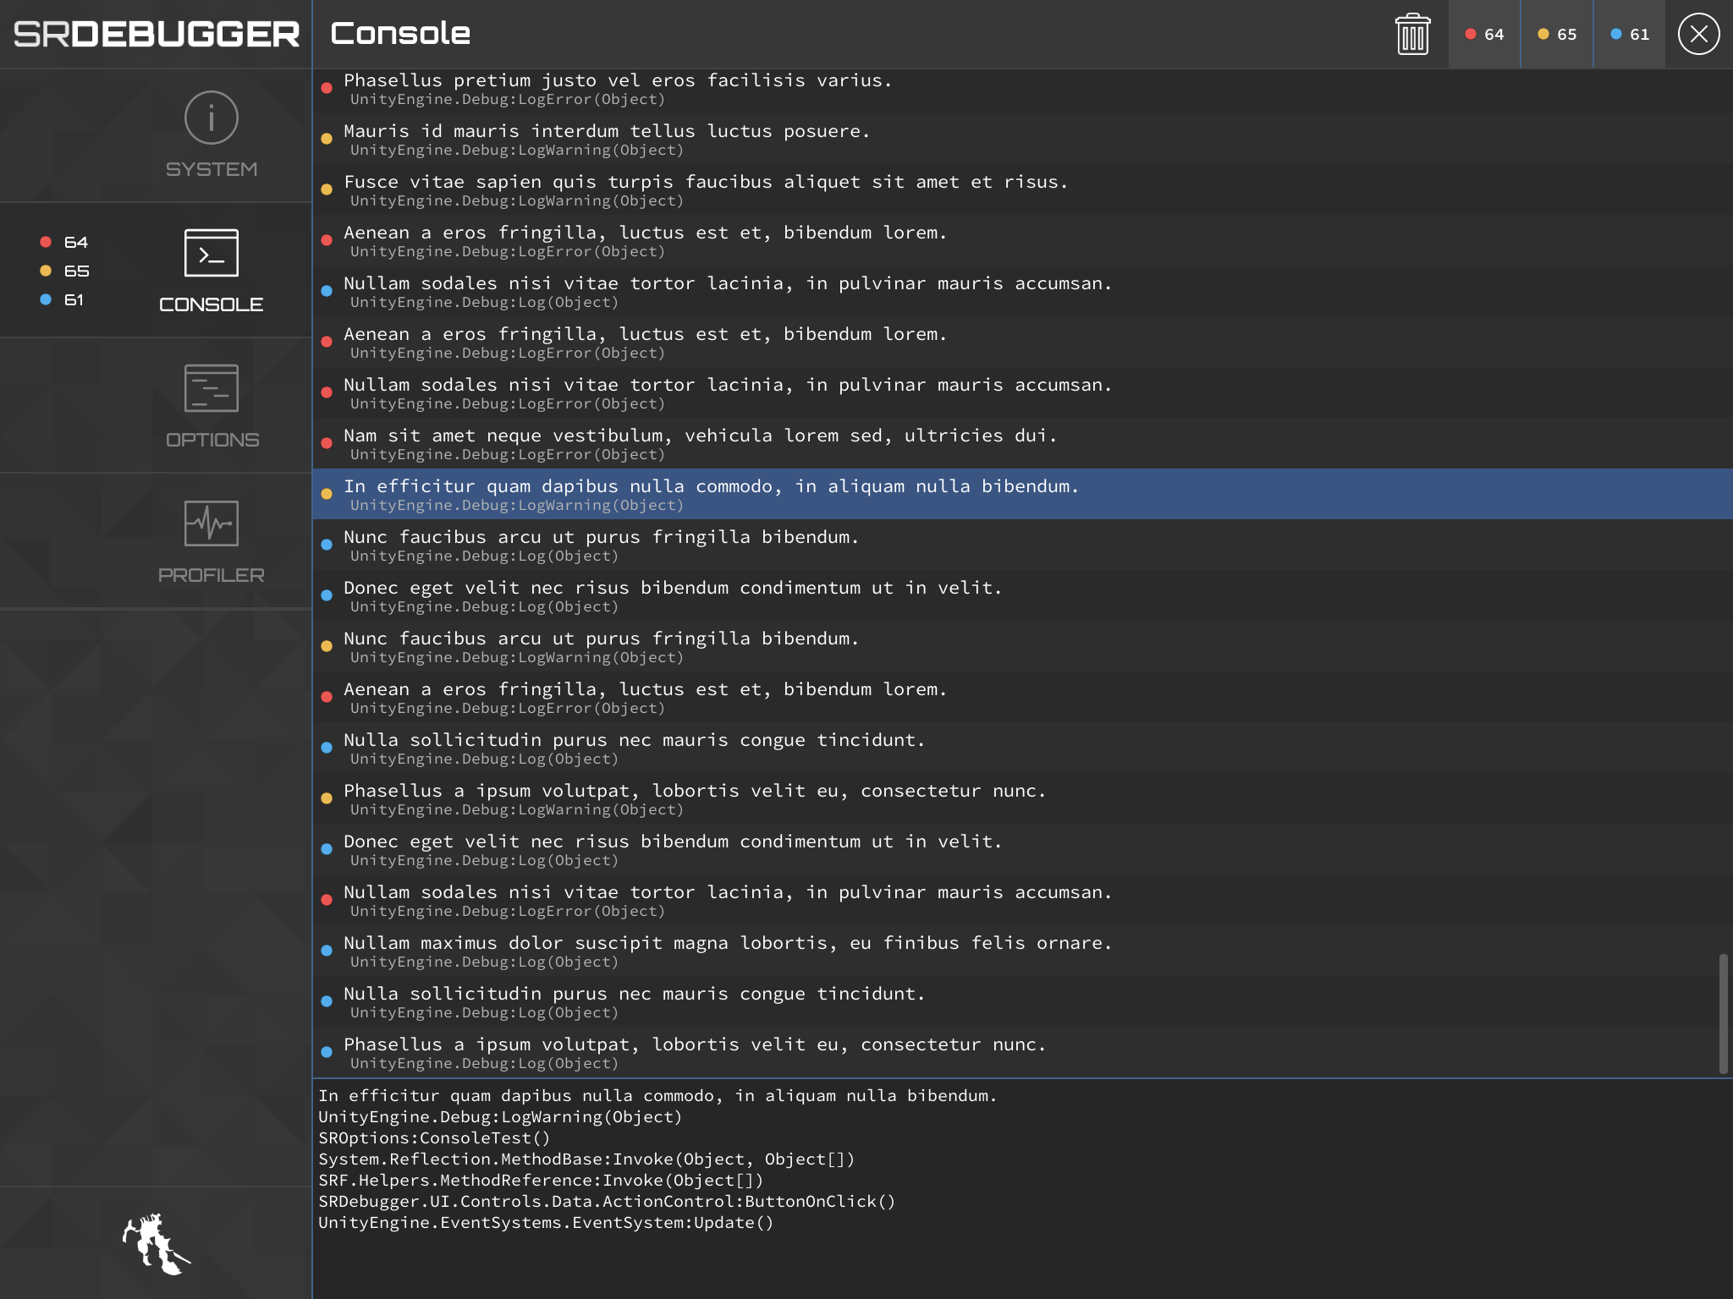Switch to the CONSOLE tab label
The image size is (1733, 1299).
coord(211,304)
